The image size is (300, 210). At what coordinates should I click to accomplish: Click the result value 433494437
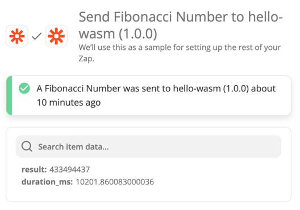pyautogui.click(x=70, y=170)
